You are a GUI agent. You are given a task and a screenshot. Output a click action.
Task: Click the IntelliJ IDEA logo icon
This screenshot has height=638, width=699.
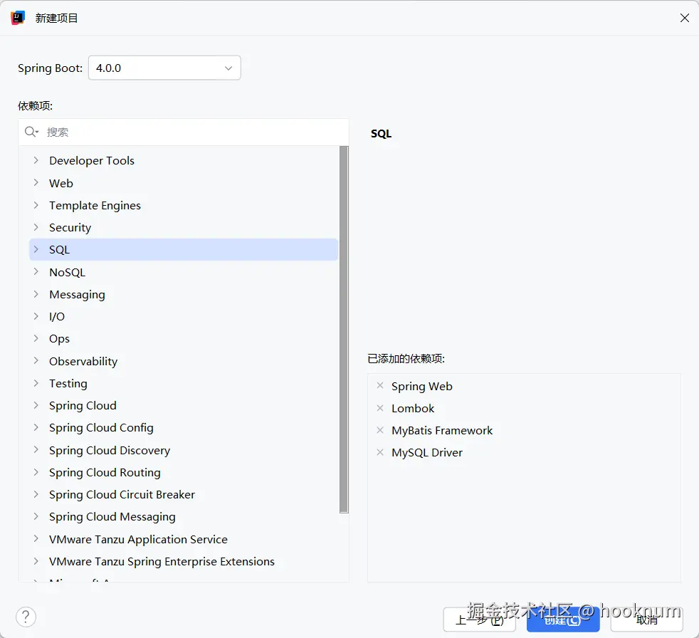point(18,18)
